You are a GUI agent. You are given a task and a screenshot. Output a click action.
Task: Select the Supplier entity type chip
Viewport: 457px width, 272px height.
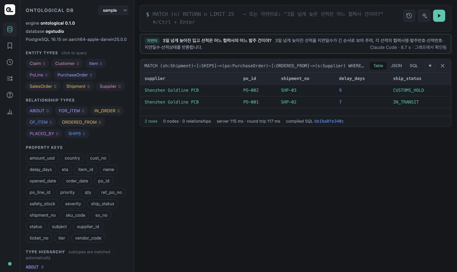click(x=110, y=86)
